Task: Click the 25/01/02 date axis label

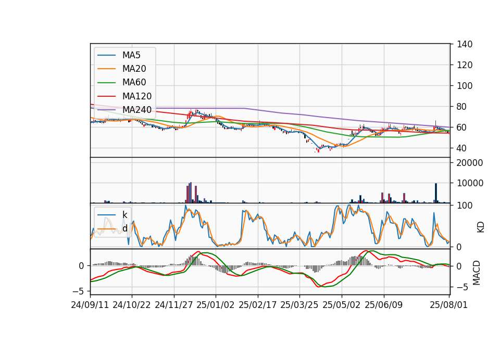Action: pyautogui.click(x=216, y=305)
